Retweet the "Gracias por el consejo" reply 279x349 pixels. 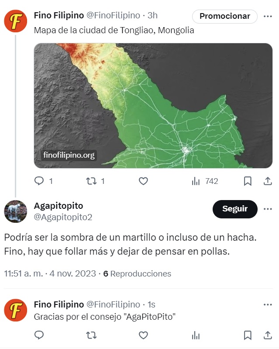[x=91, y=335]
